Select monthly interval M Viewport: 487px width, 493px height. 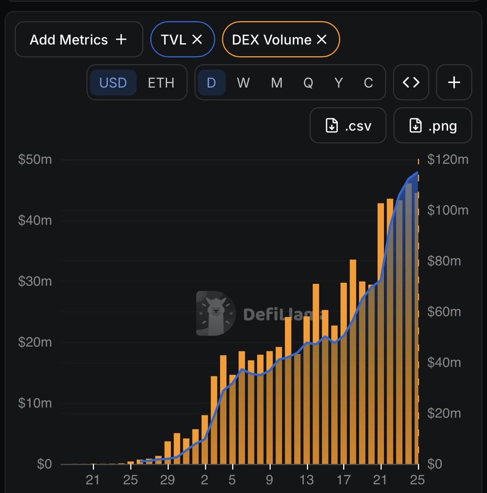click(277, 83)
